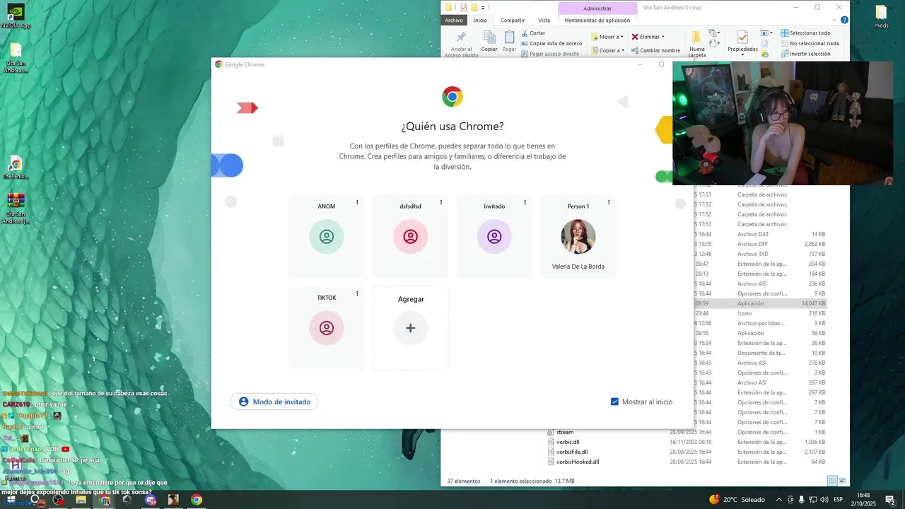
Task: Switch Explorer to details view icon
Action: tap(832, 481)
